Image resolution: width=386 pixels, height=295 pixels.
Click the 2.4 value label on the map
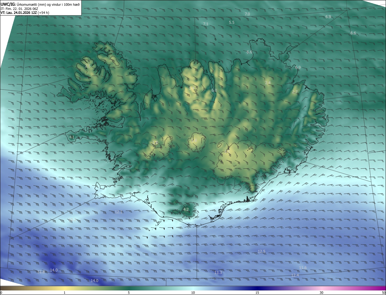[x=268, y=83]
